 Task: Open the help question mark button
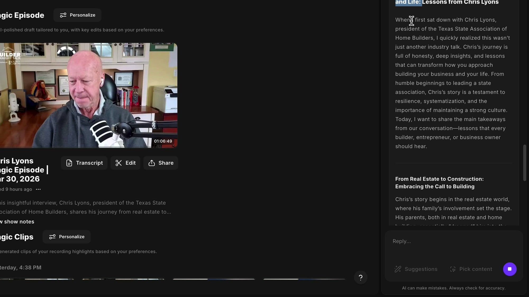361,277
